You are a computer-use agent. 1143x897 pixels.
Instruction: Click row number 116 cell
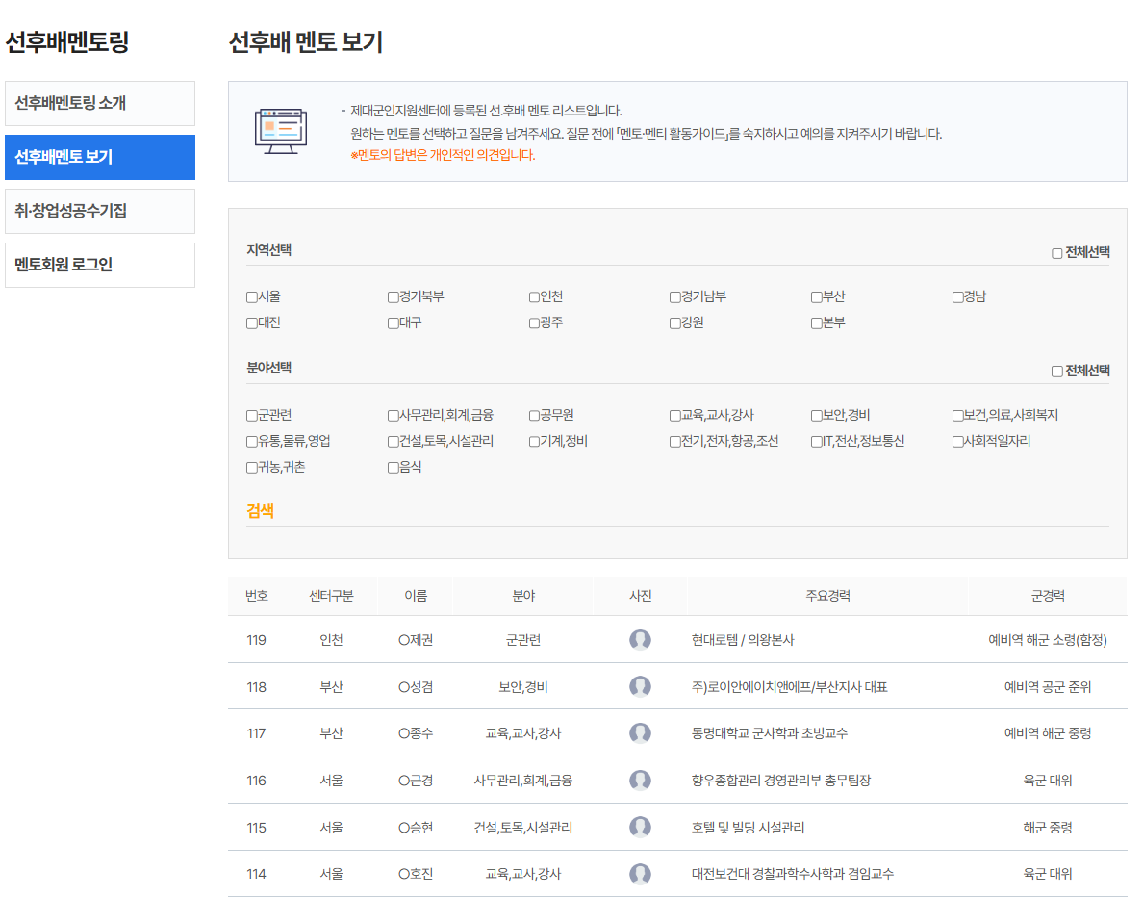(256, 781)
